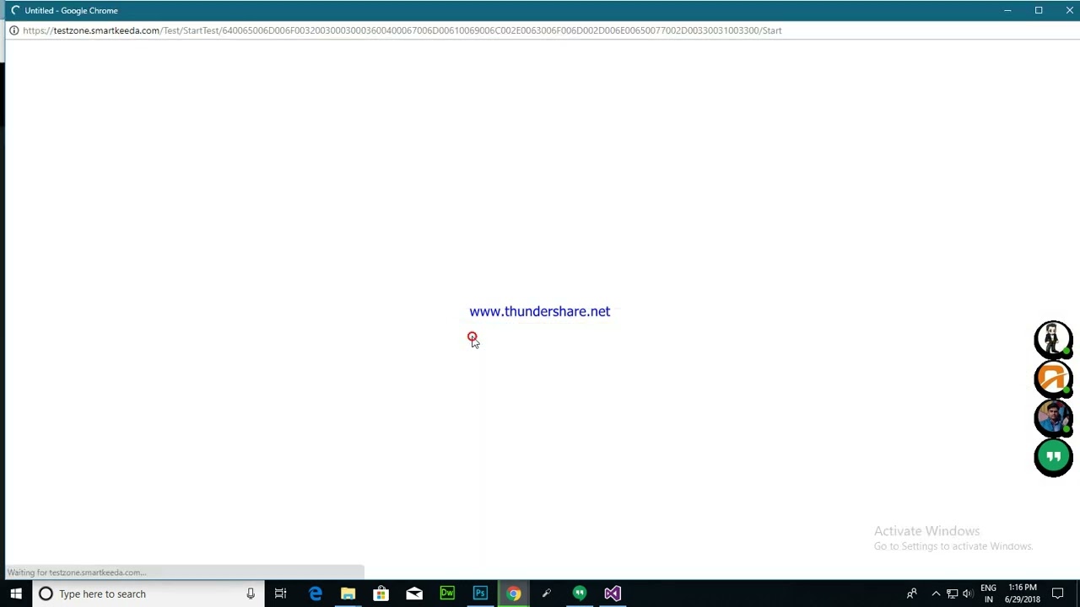Switch to Google Chrome in the taskbar
The width and height of the screenshot is (1080, 607).
point(513,594)
